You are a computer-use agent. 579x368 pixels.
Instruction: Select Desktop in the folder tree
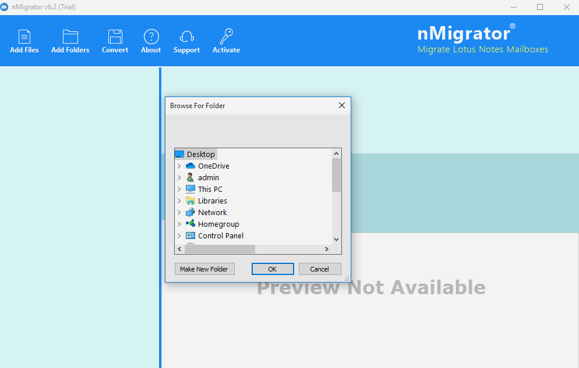pyautogui.click(x=200, y=154)
